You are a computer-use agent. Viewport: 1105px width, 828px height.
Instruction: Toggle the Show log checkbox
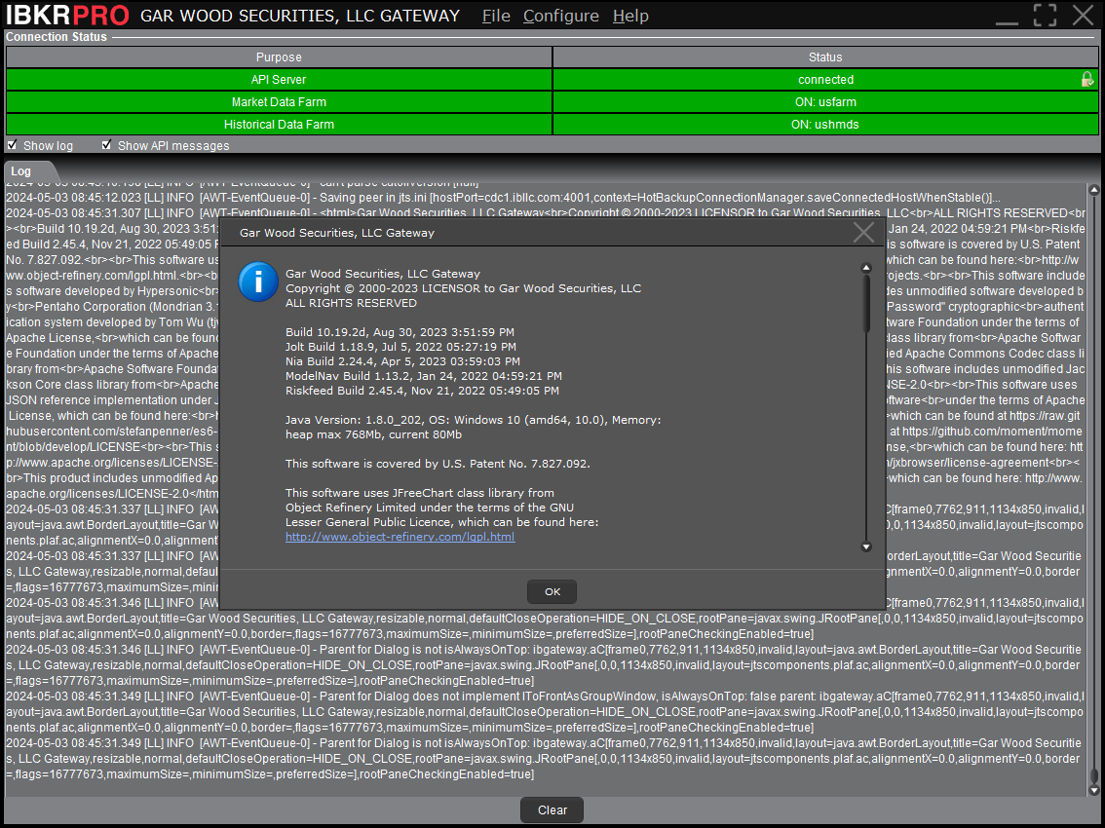pos(12,145)
